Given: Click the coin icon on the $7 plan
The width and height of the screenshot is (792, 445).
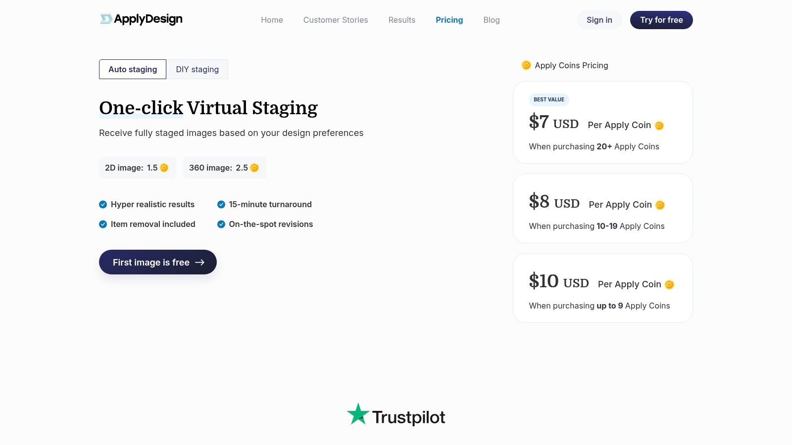Looking at the screenshot, I should pyautogui.click(x=659, y=126).
